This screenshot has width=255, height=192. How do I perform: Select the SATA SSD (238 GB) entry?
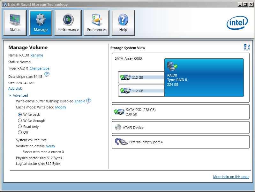[181, 112]
